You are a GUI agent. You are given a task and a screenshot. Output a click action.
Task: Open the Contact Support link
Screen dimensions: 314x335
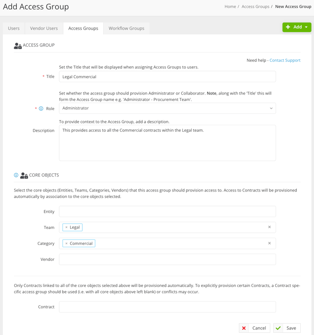285,60
